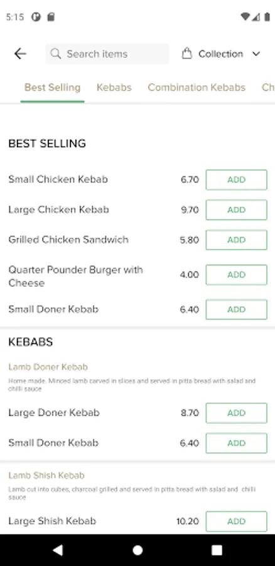Open the Collection dropdown chevron
Viewport: 275px width, 566px height.
click(256, 54)
